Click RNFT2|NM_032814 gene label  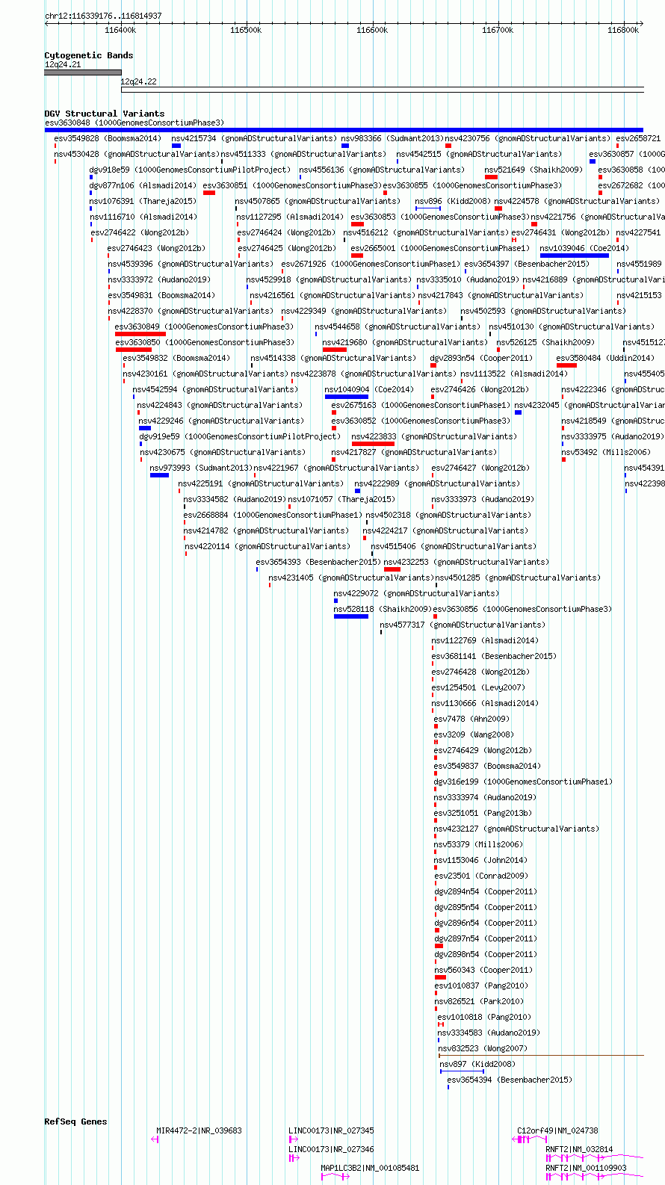580,1149
